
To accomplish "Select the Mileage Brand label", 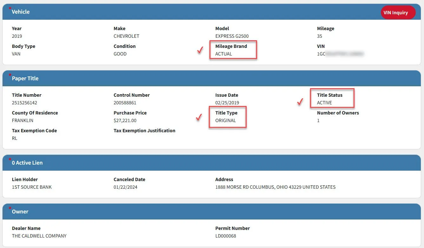I will click(x=231, y=46).
